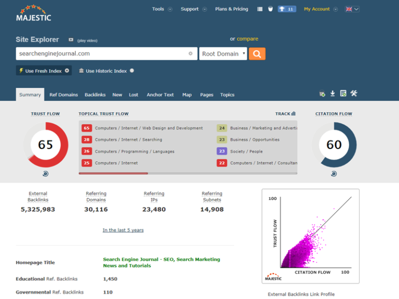Image resolution: width=399 pixels, height=299 pixels.
Task: Click the orange search magnifier button
Action: (257, 53)
